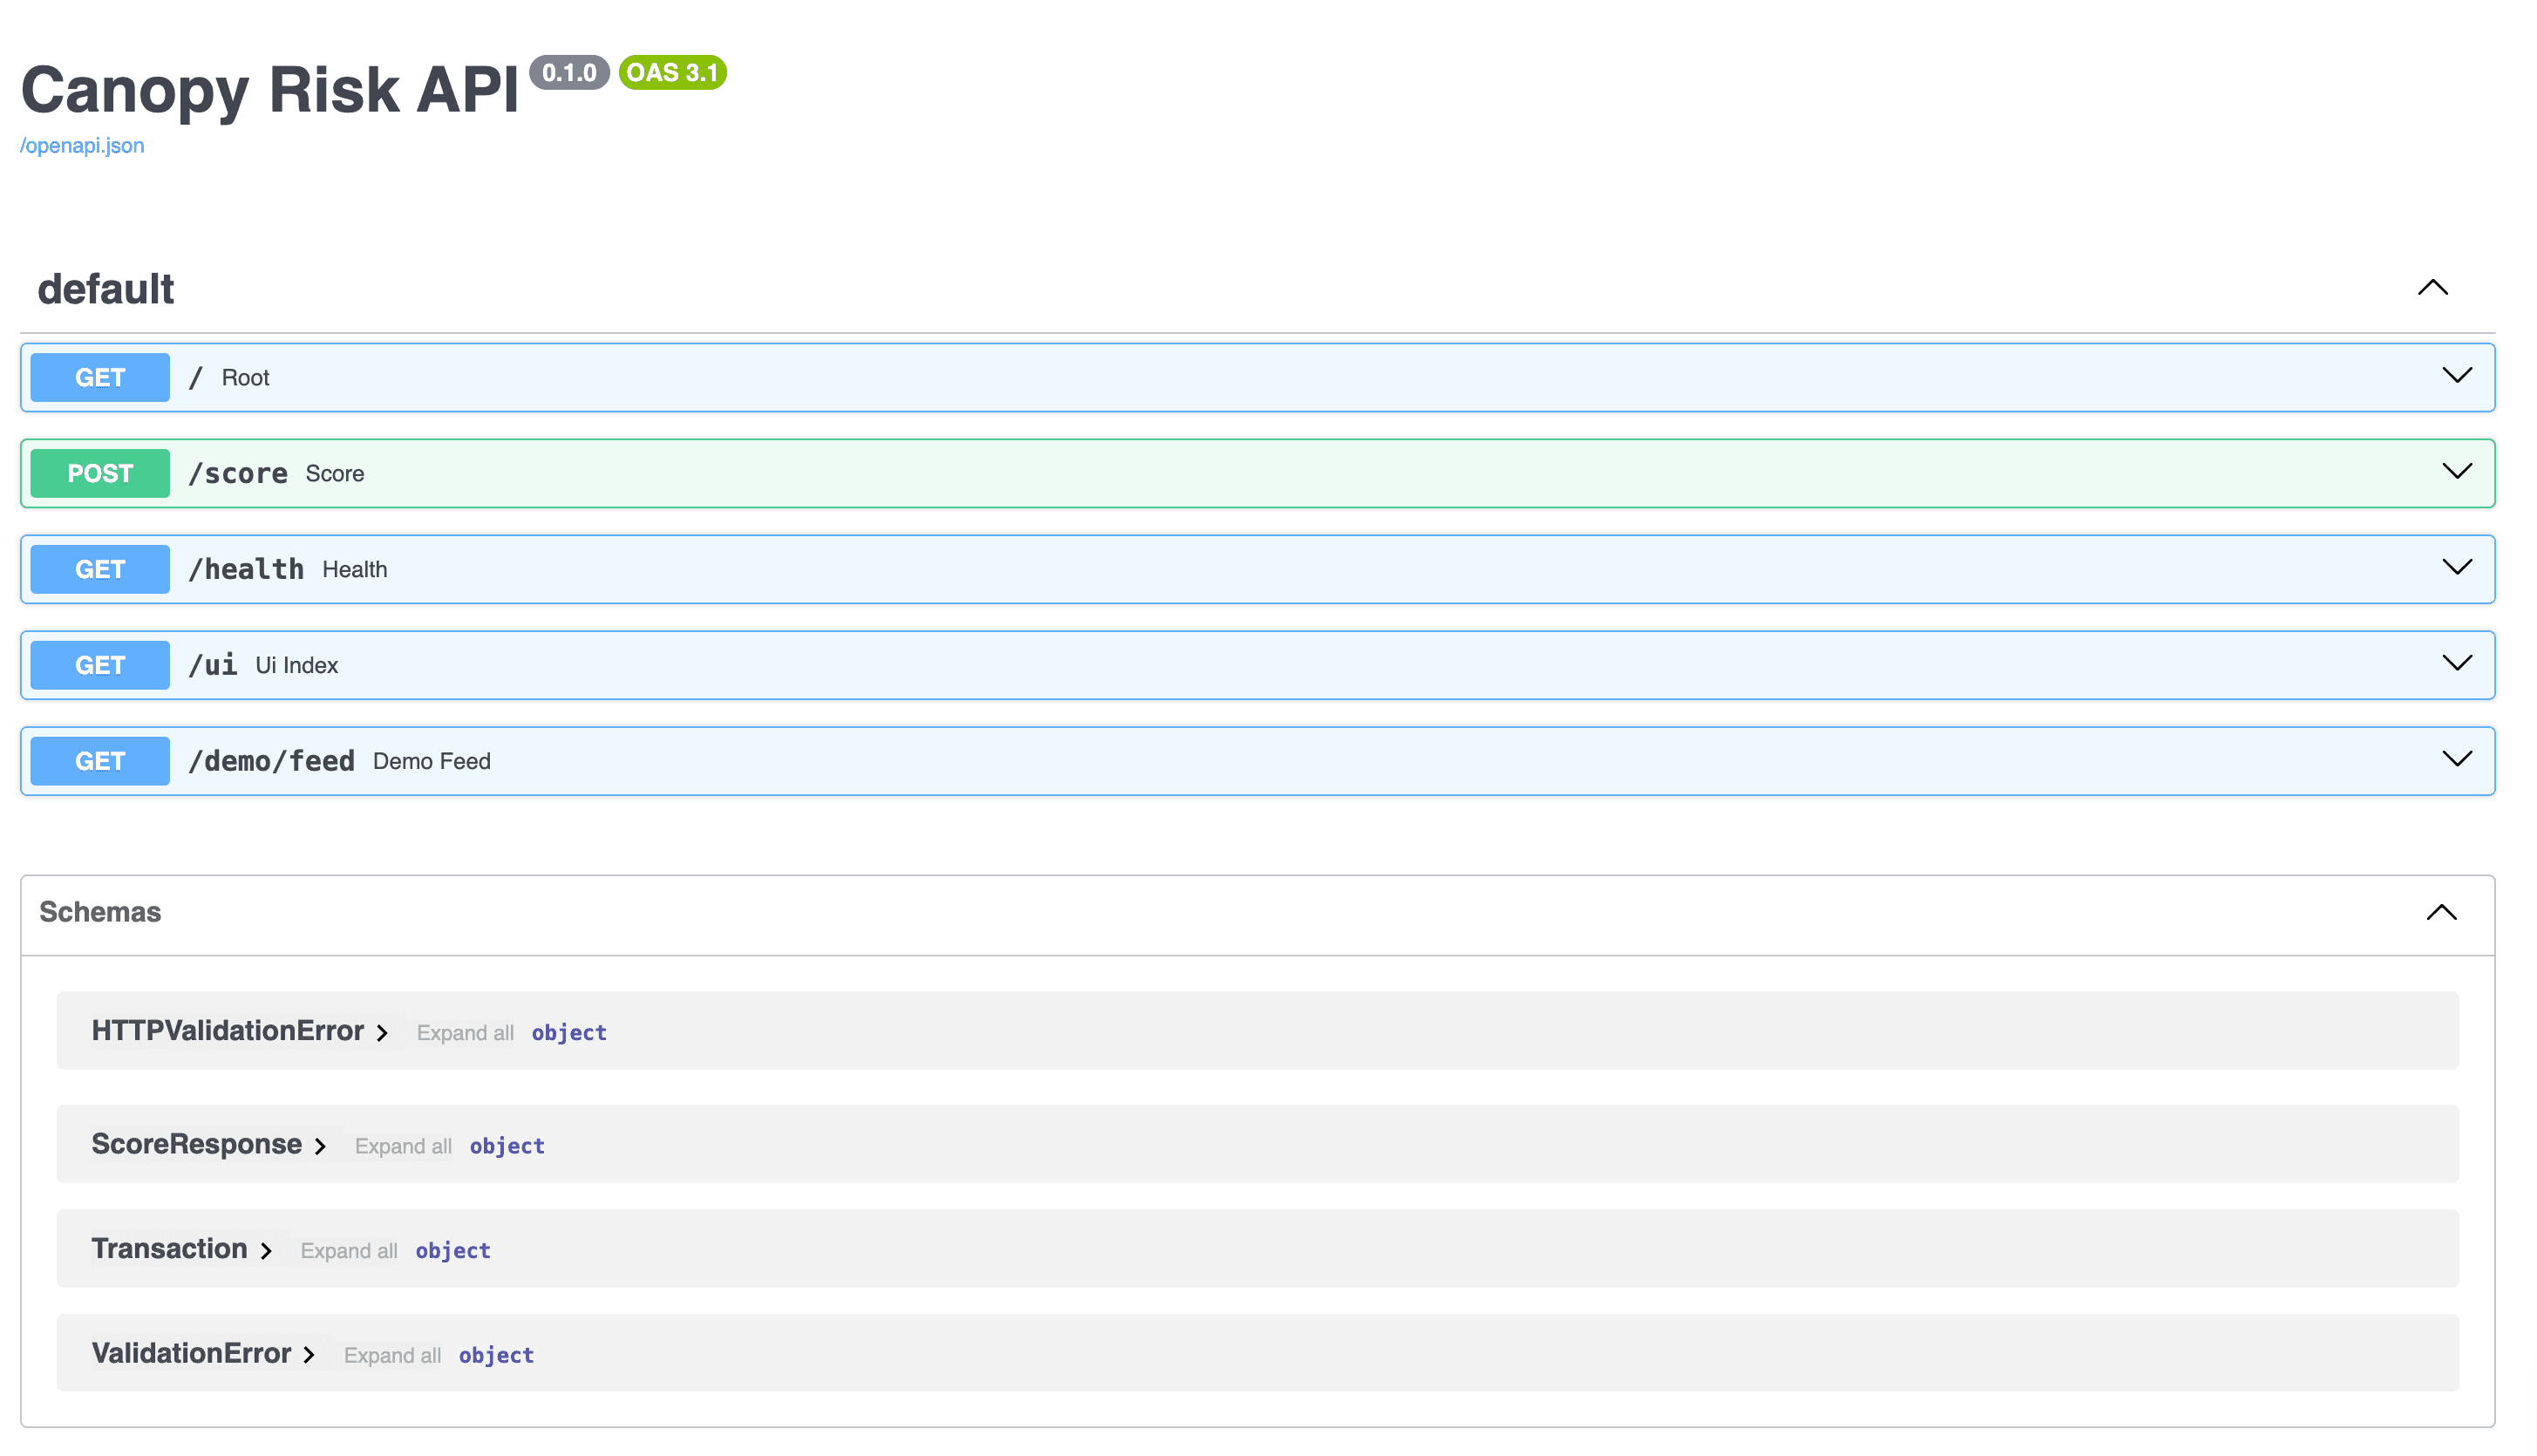Click the POST badge for /score

pos(100,474)
